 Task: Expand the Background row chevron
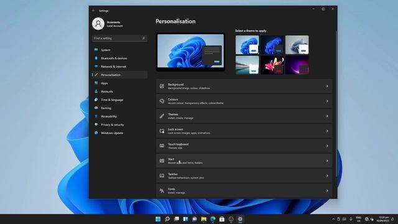click(x=327, y=86)
